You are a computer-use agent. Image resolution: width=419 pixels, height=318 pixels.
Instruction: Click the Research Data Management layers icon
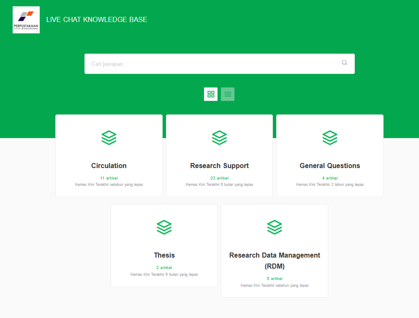point(275,228)
